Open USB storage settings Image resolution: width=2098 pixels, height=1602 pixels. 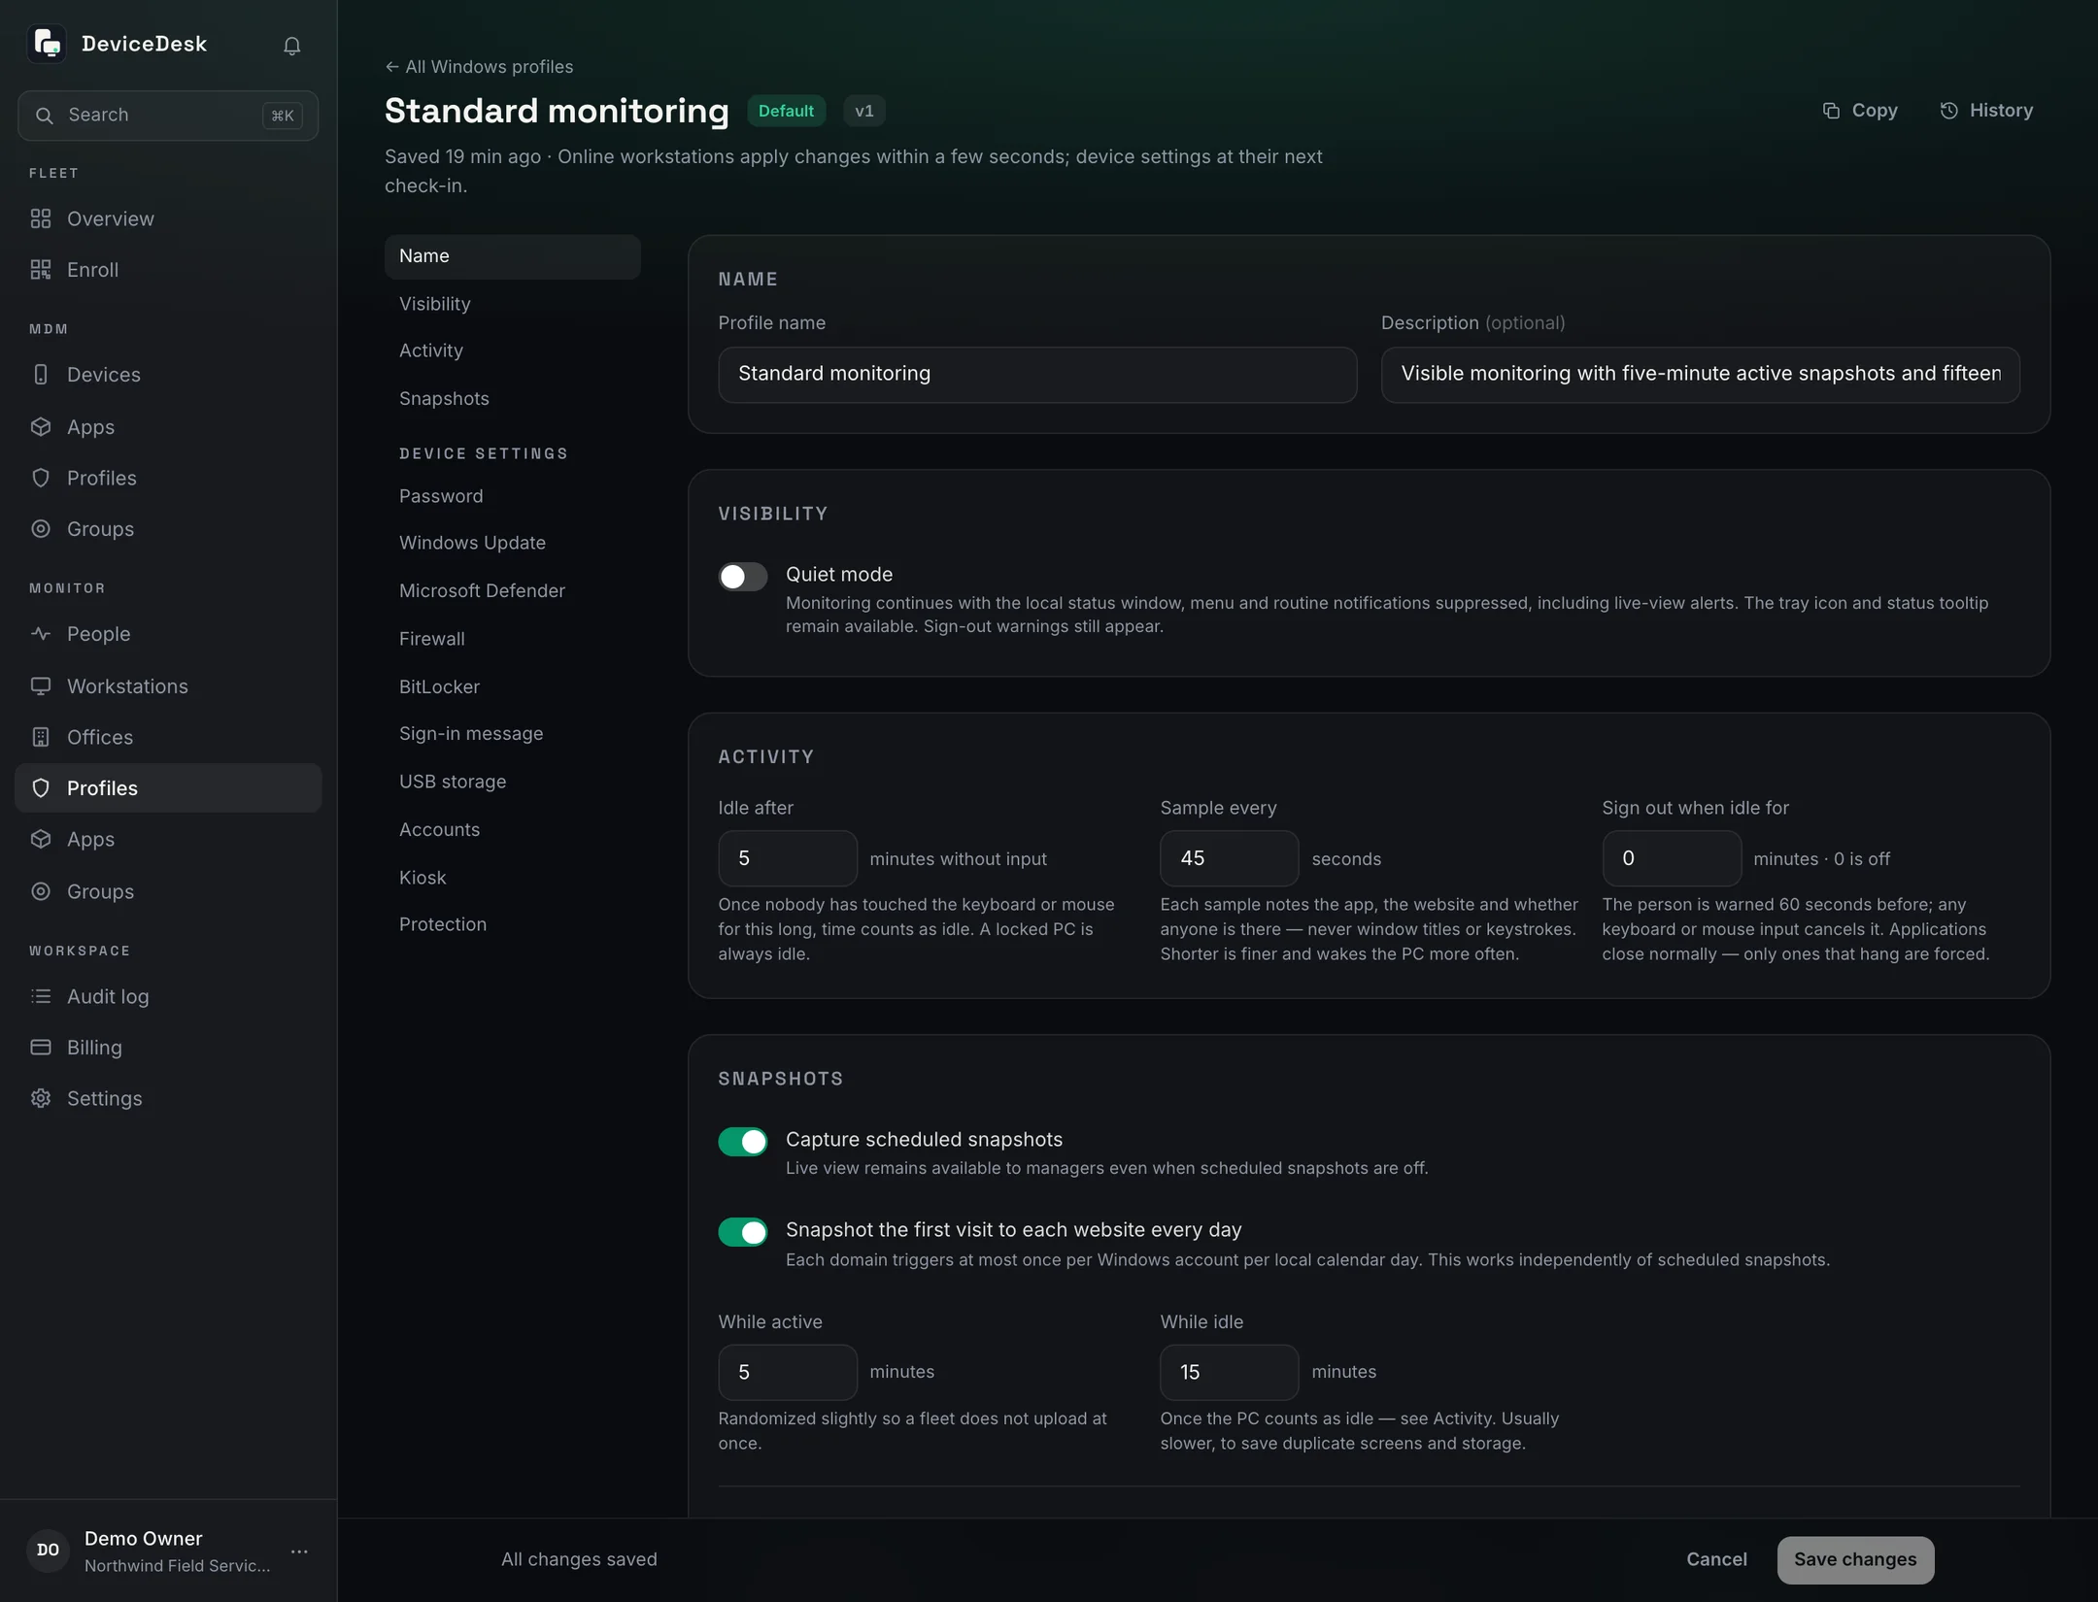(x=513, y=782)
